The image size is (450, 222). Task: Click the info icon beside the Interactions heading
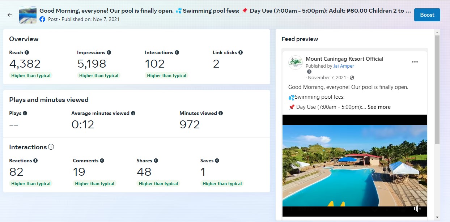pos(51,147)
